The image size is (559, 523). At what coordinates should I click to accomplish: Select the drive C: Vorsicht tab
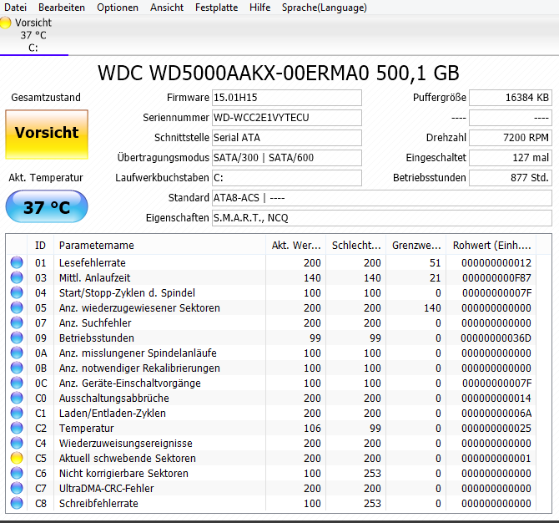[34, 35]
